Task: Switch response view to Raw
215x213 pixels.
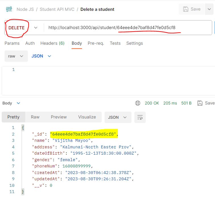Action: point(35,117)
